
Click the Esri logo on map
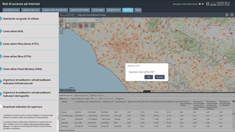(x=231, y=90)
